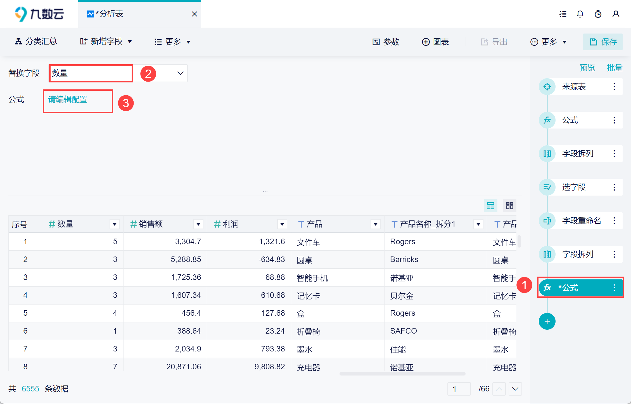Open the 字段重命名 step icon
Screen dimensions: 631x404
(547, 221)
